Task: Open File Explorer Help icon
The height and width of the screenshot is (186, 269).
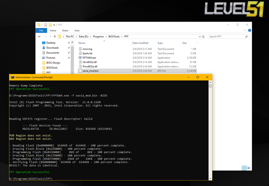Action: [x=249, y=30]
